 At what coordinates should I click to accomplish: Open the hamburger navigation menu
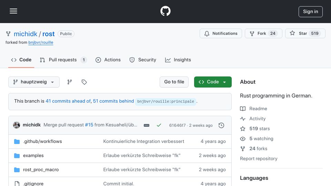(13, 11)
